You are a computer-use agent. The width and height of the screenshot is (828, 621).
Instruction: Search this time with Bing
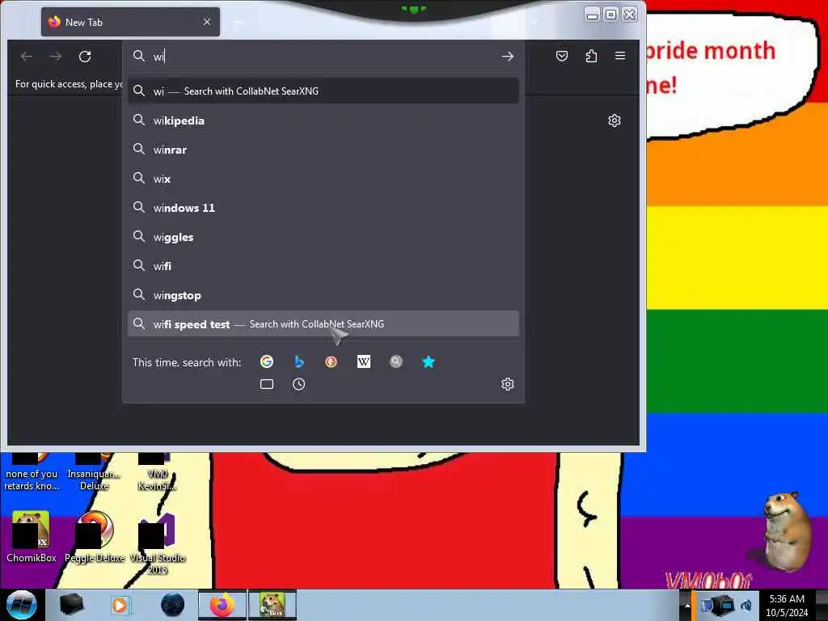pos(299,361)
